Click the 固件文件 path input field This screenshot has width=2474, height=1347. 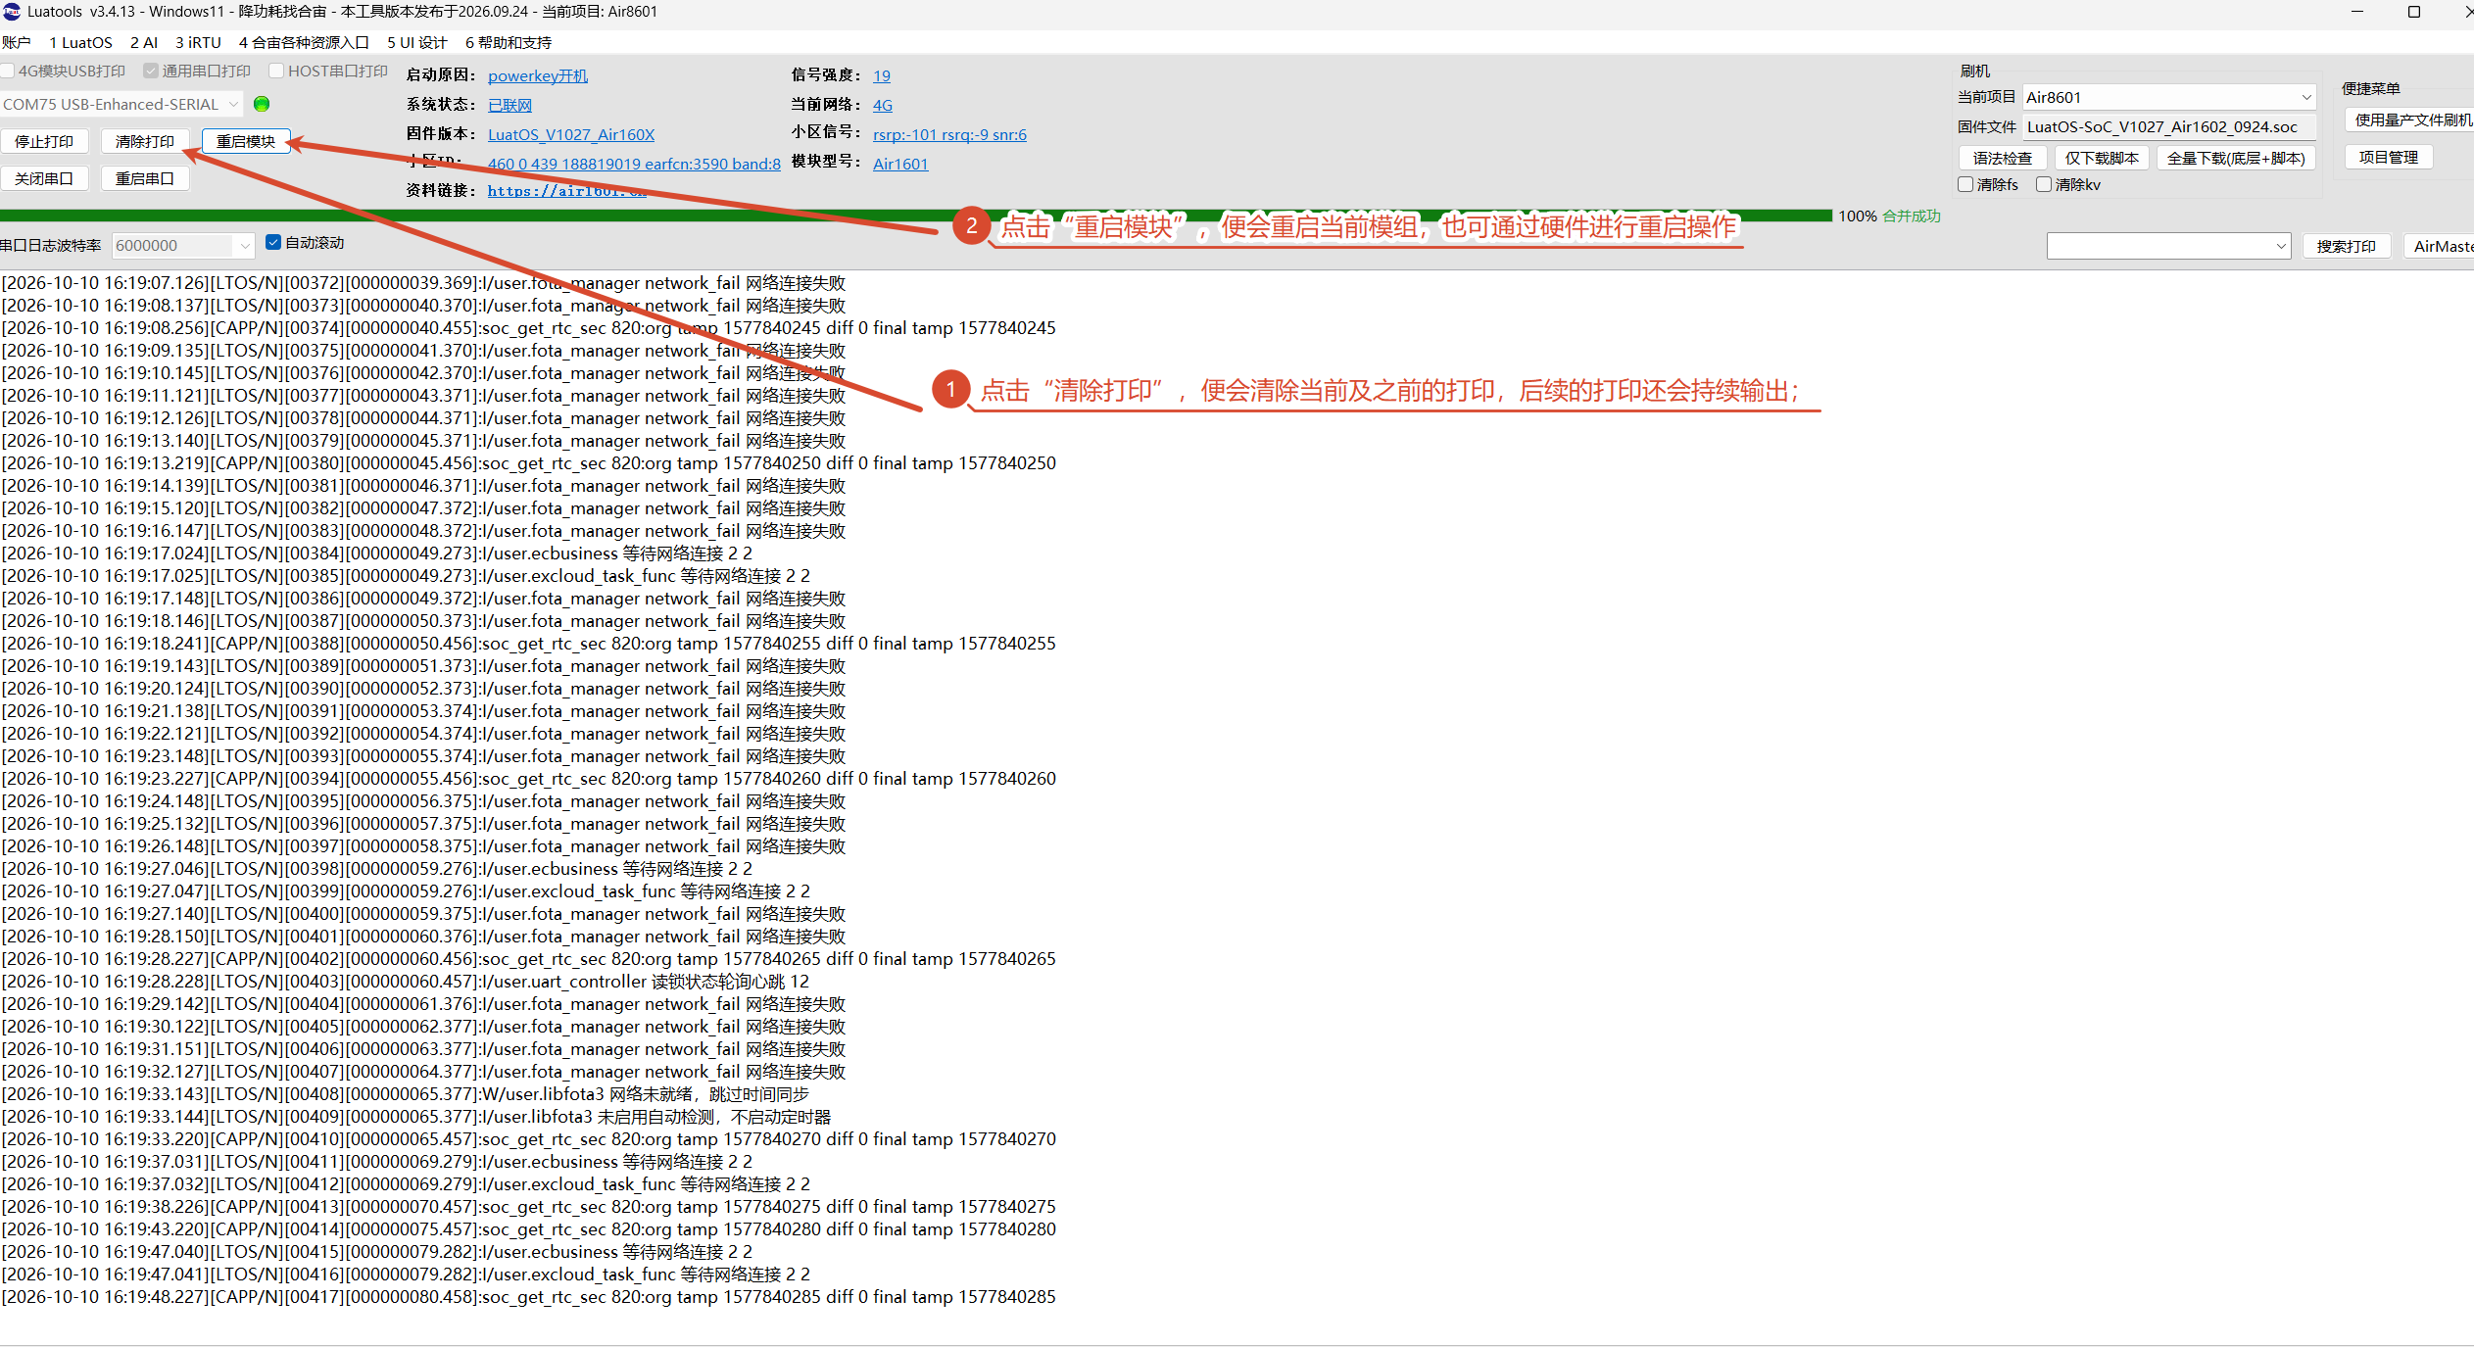click(2168, 126)
